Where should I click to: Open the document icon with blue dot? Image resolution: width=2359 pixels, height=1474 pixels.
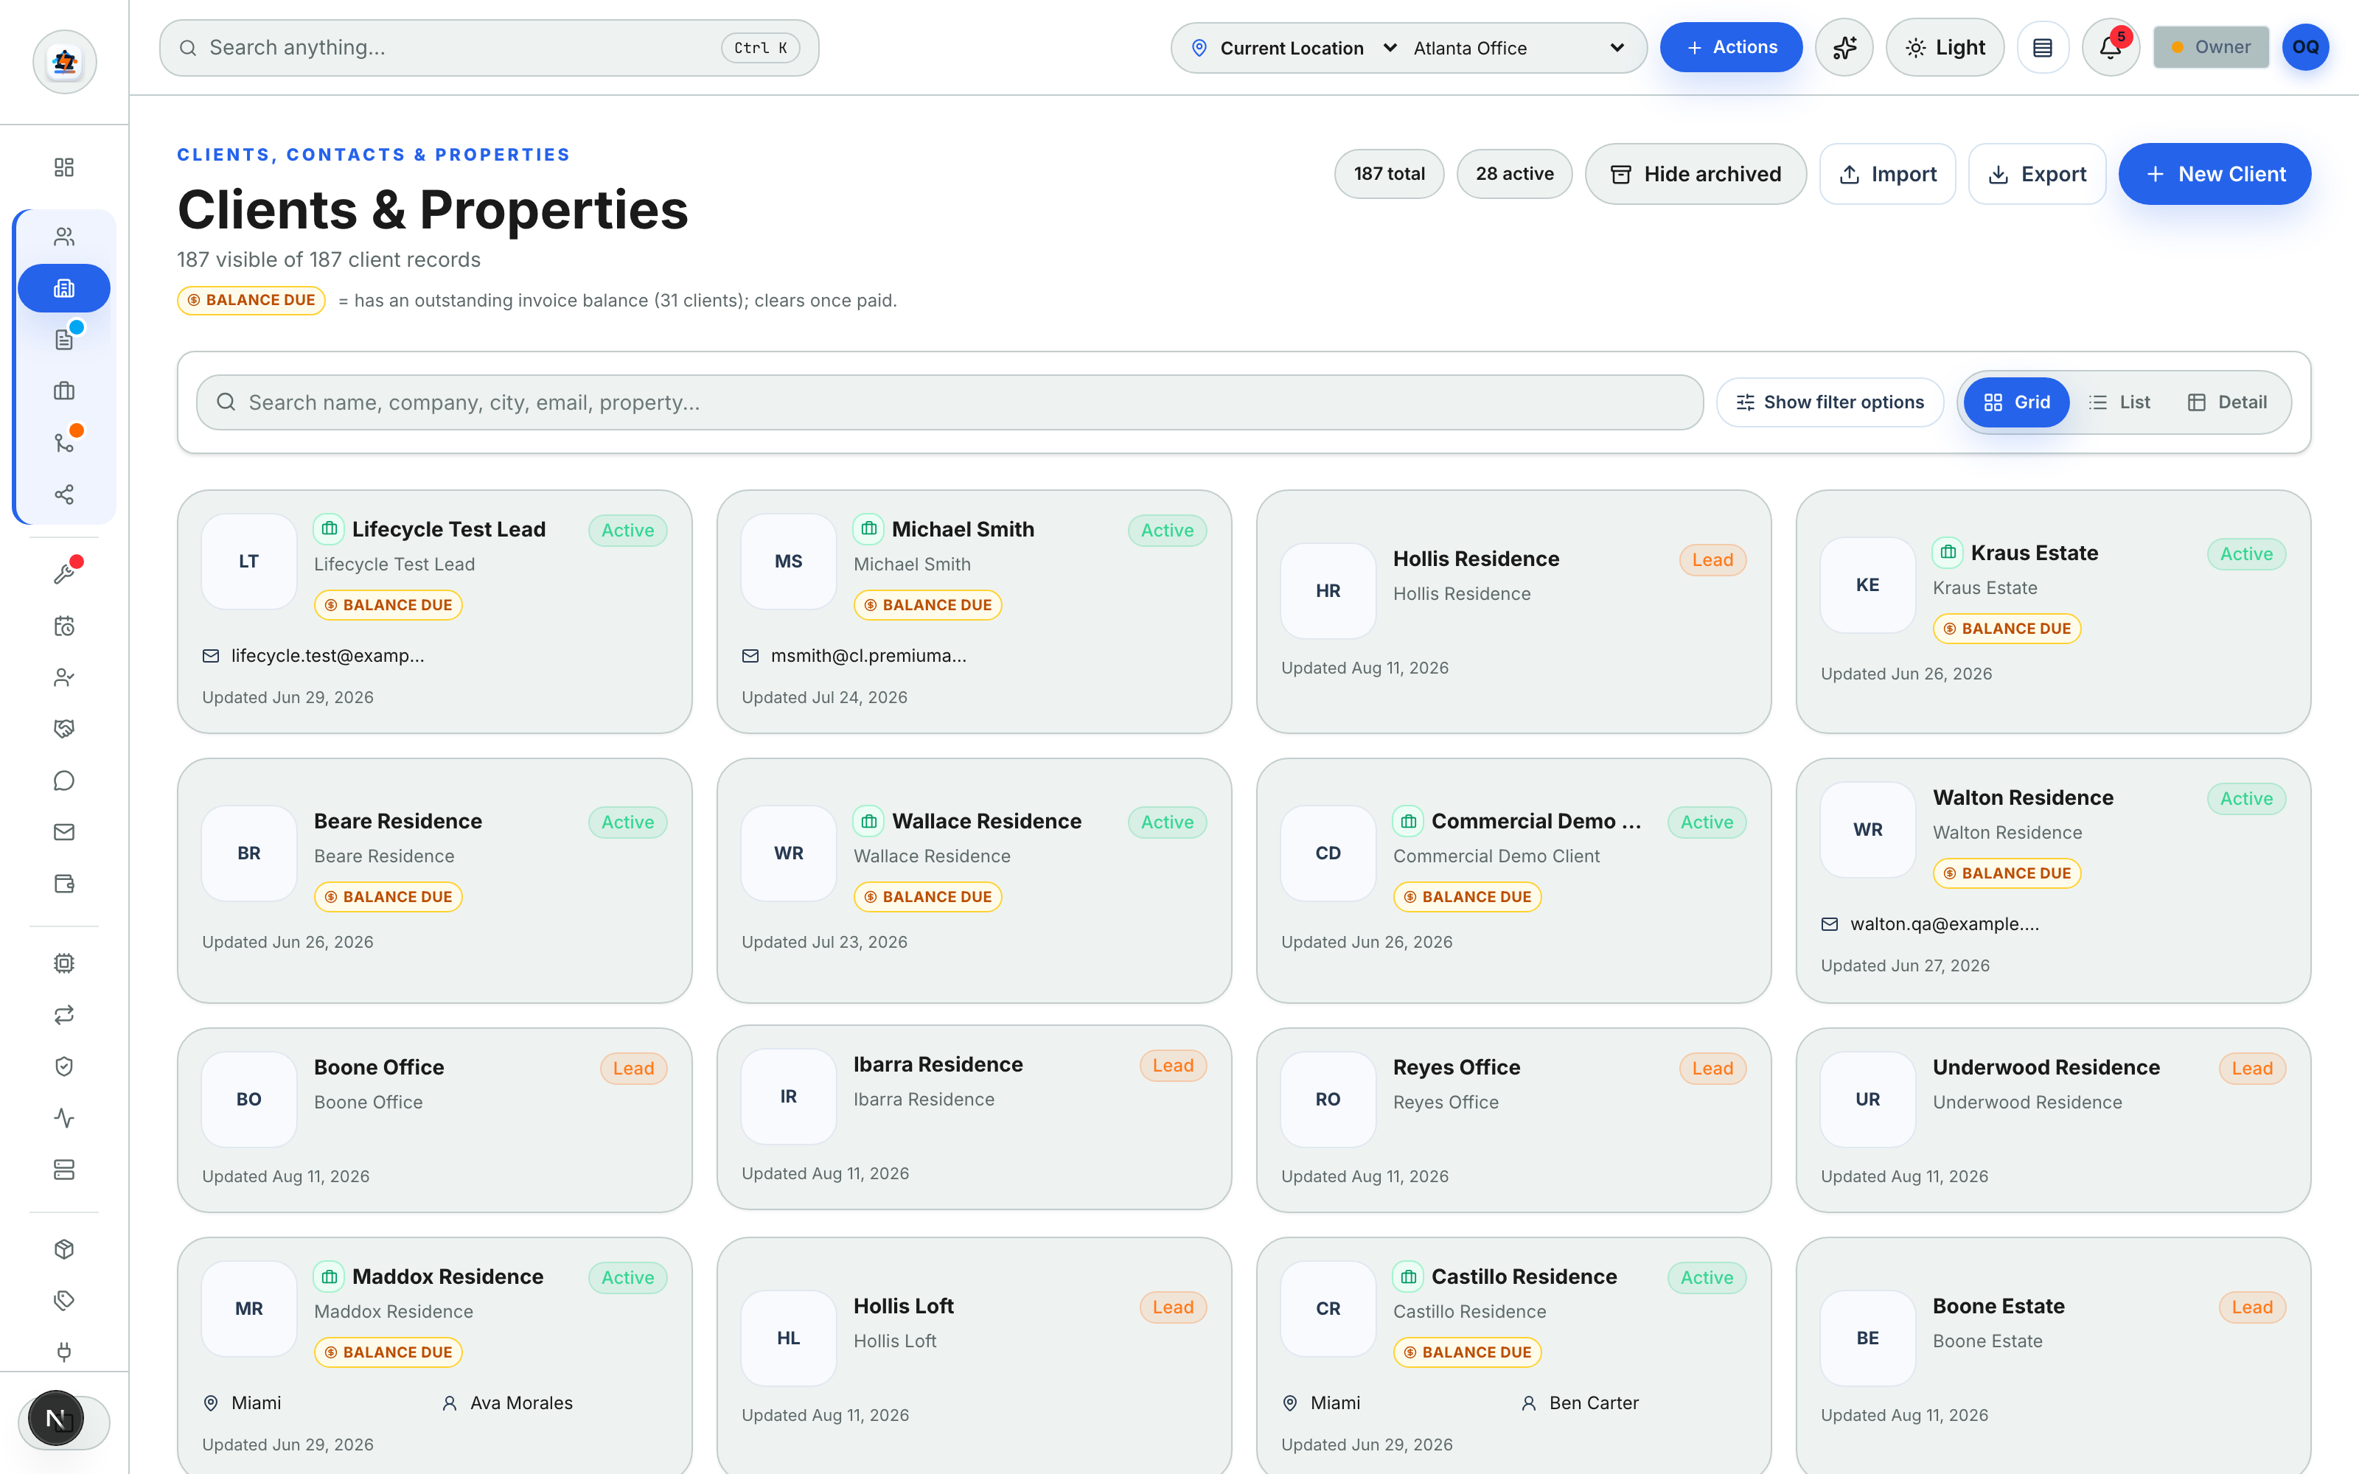tap(64, 339)
